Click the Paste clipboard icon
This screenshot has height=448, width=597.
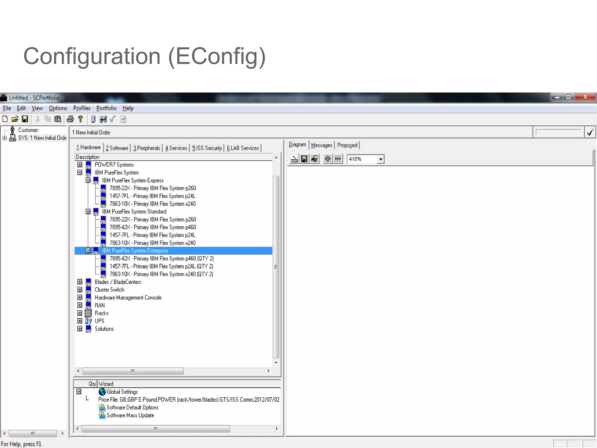pyautogui.click(x=58, y=119)
